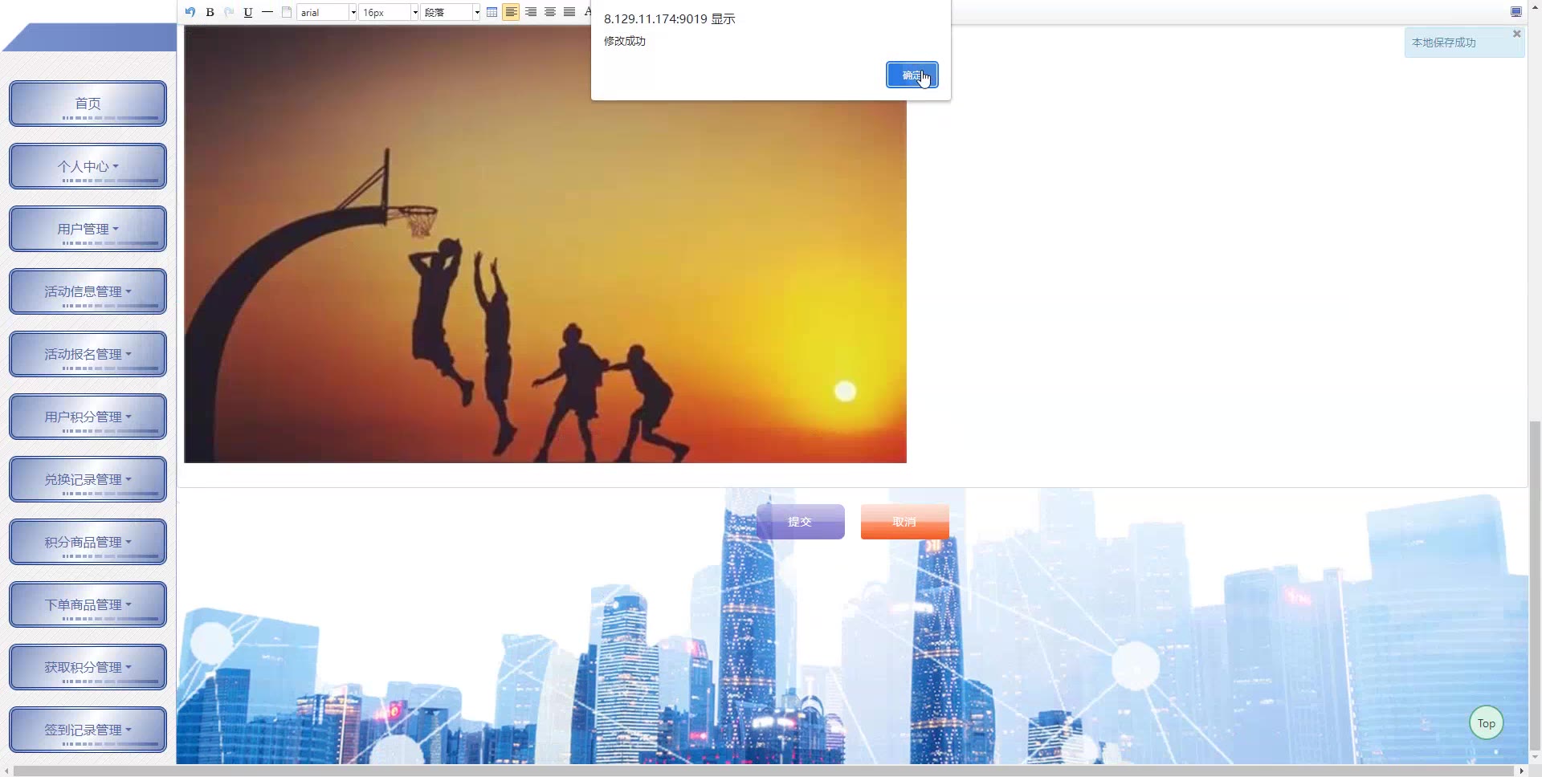Toggle bold formatting in the editor
The image size is (1542, 777).
210,12
